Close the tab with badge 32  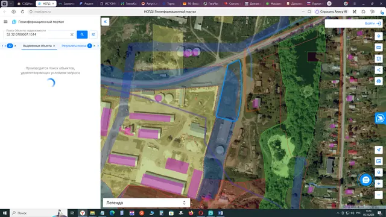tap(15, 46)
